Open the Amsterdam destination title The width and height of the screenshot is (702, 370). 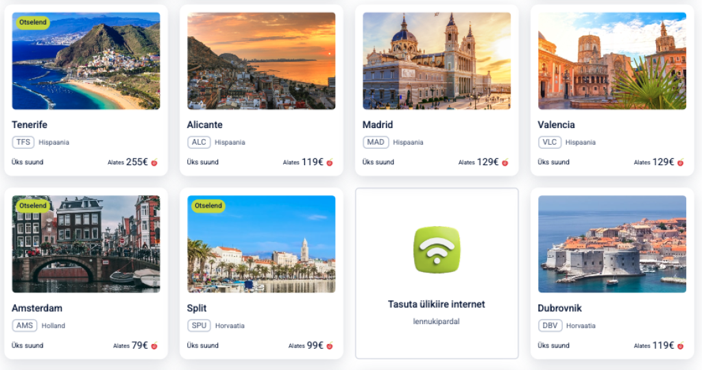[x=37, y=308]
